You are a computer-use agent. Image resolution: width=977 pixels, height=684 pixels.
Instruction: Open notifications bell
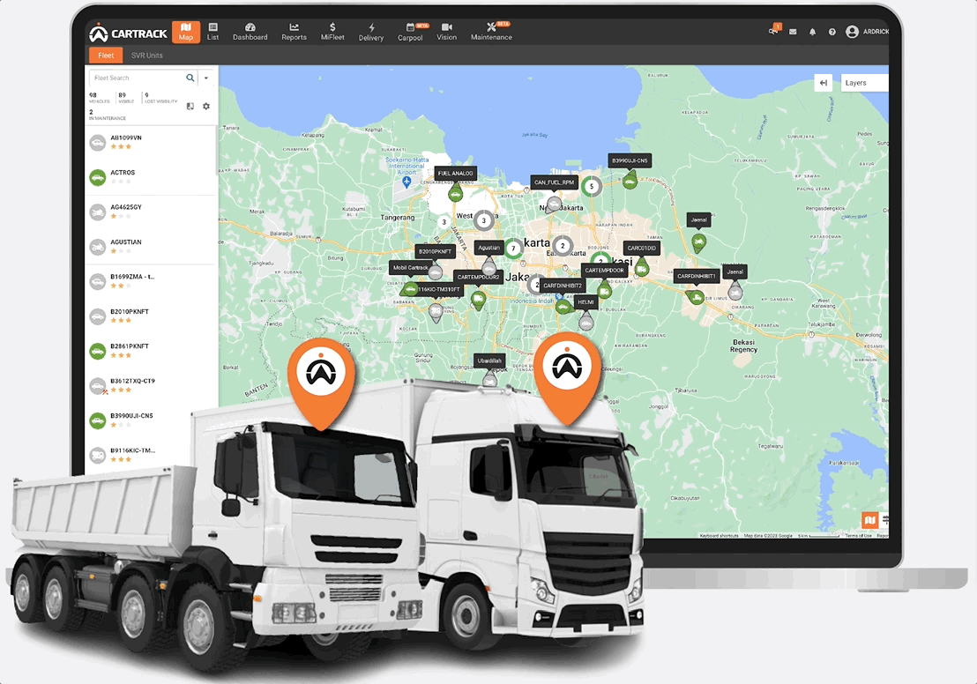812,32
